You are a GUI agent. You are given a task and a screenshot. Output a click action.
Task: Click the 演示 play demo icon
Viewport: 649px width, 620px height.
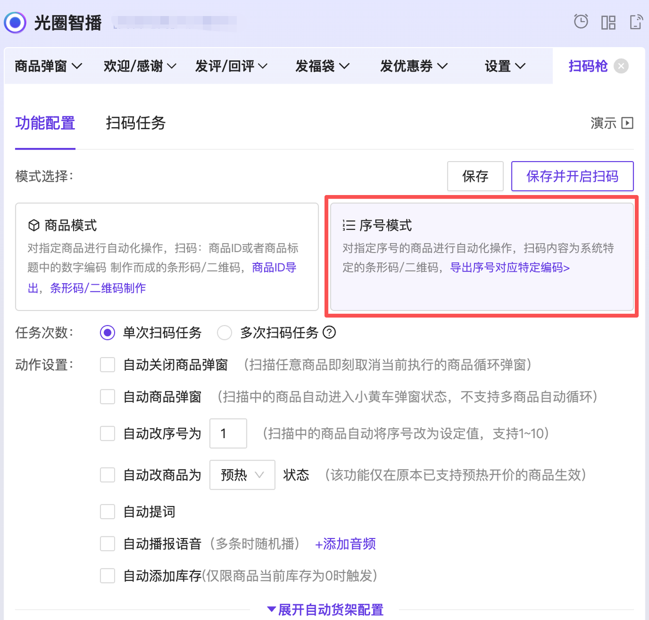(x=628, y=123)
